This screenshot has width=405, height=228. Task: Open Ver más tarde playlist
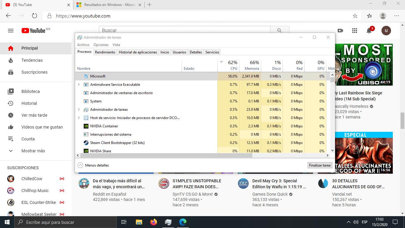click(36, 115)
